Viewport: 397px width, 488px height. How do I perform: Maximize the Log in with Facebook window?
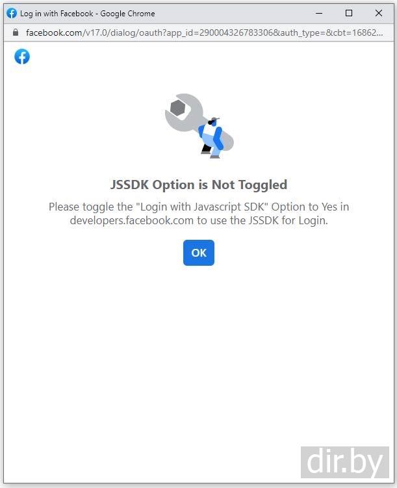349,14
